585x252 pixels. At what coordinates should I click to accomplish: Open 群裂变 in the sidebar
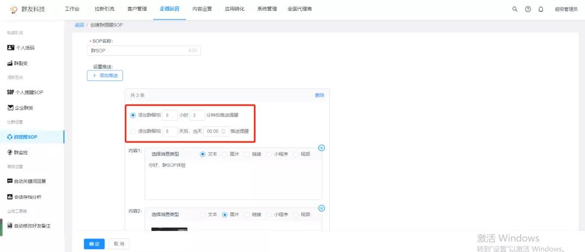[21, 63]
